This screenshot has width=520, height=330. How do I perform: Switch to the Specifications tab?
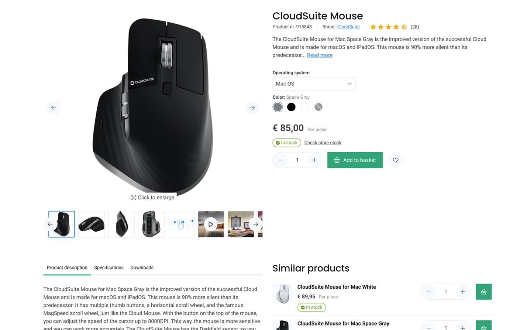tap(109, 268)
